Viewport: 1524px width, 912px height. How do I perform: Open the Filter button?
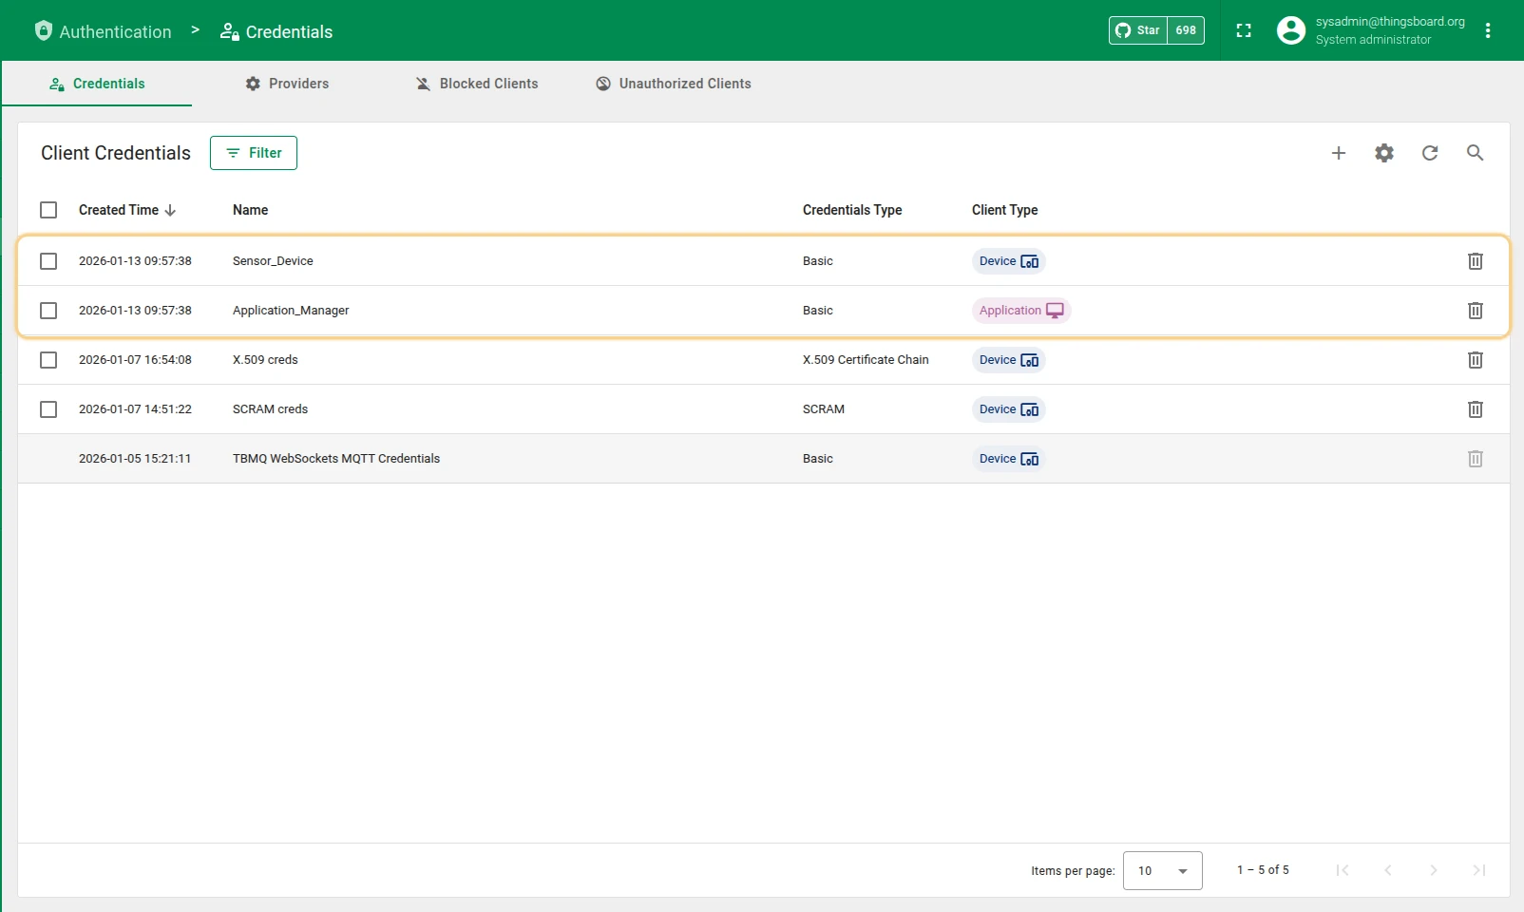tap(254, 153)
